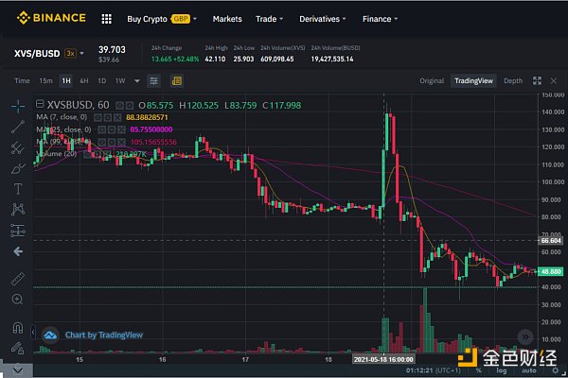Select the 4H time interval

(84, 81)
